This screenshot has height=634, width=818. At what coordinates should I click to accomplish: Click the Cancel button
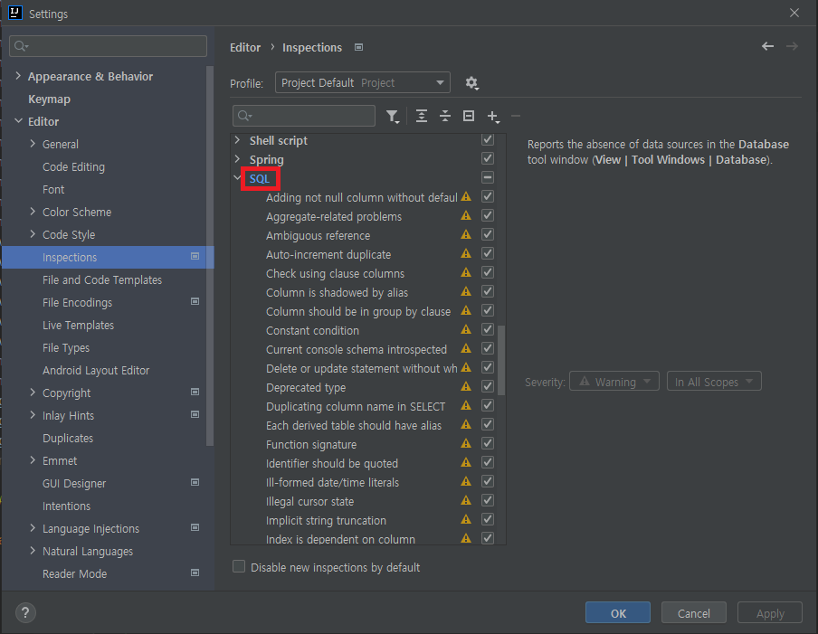click(x=693, y=613)
